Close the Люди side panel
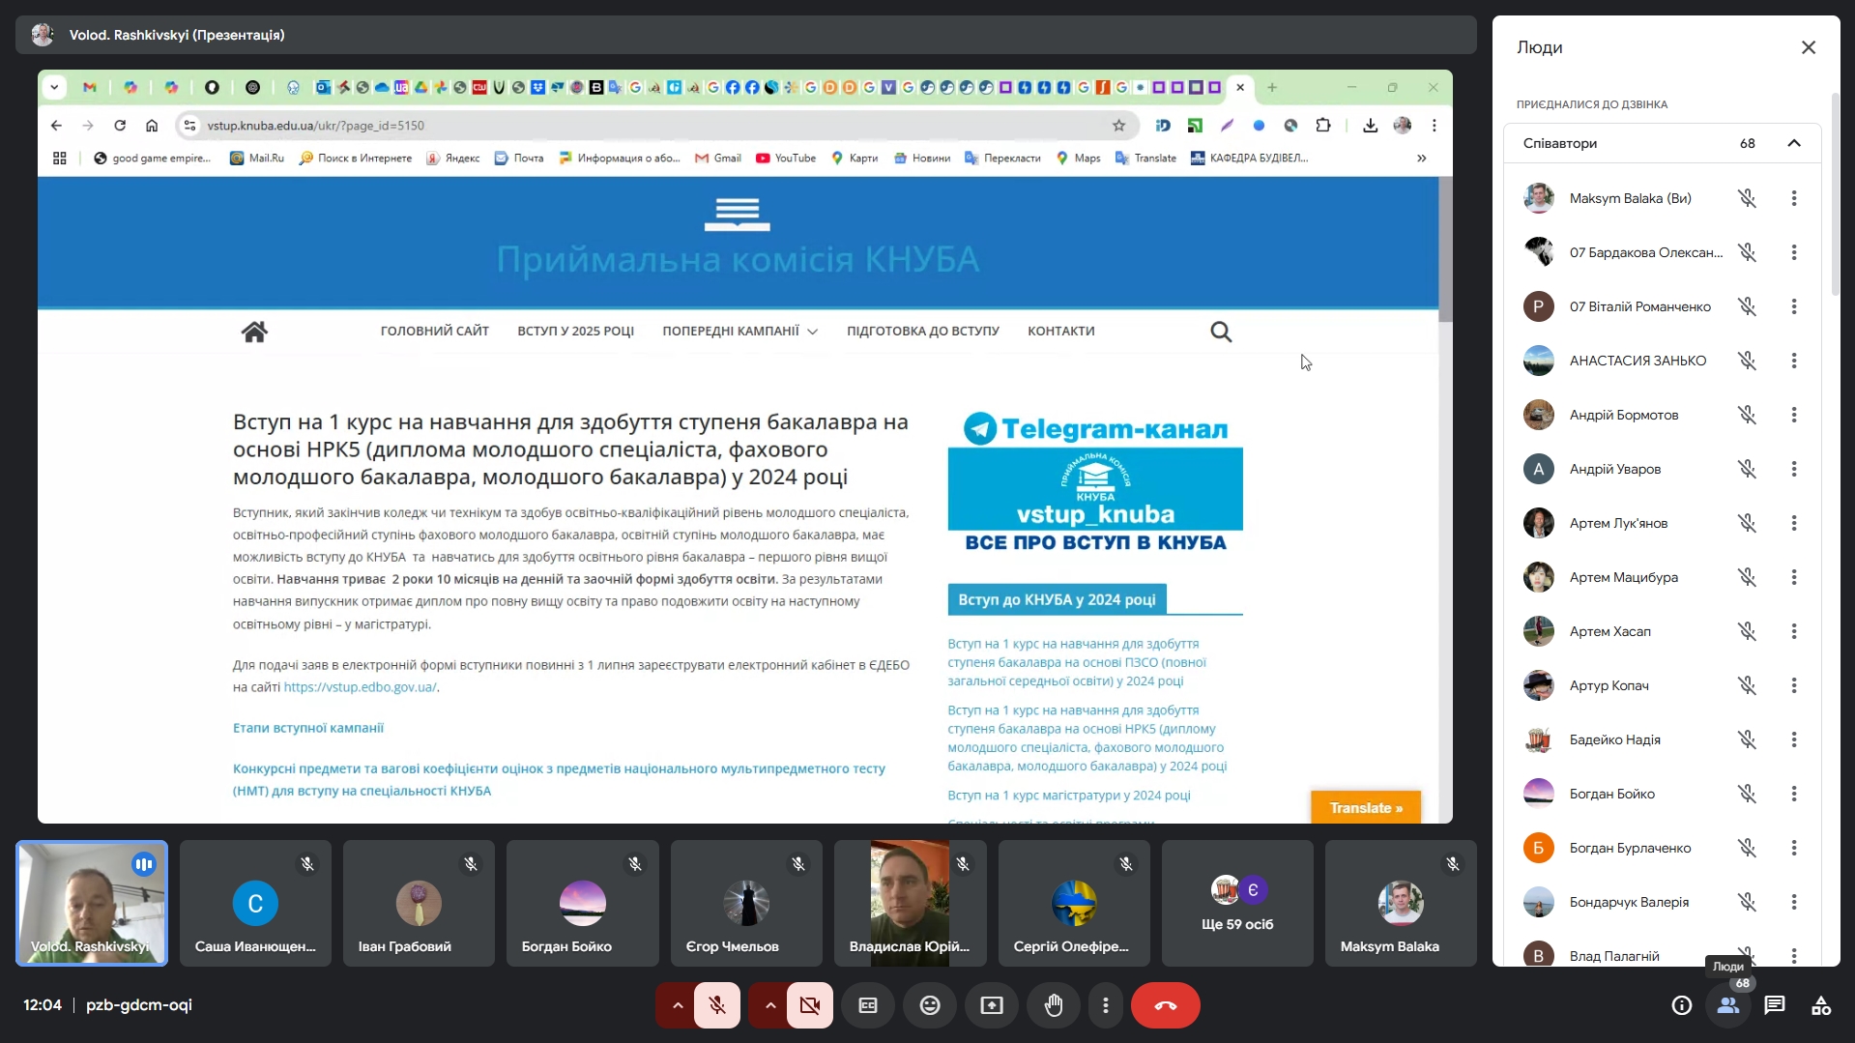 point(1809,47)
